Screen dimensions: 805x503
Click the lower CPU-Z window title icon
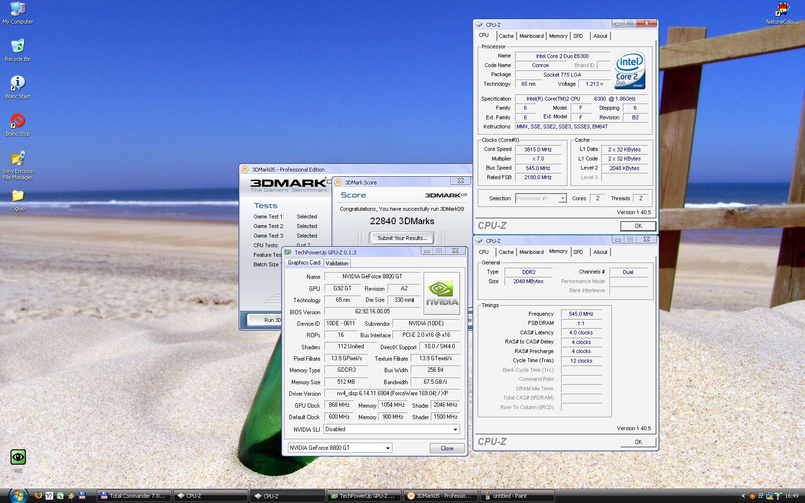coord(479,240)
